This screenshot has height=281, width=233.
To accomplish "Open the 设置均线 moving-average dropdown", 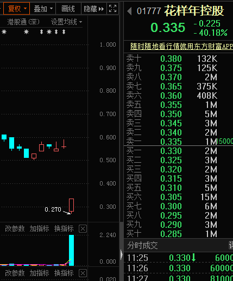I will pos(66,22).
